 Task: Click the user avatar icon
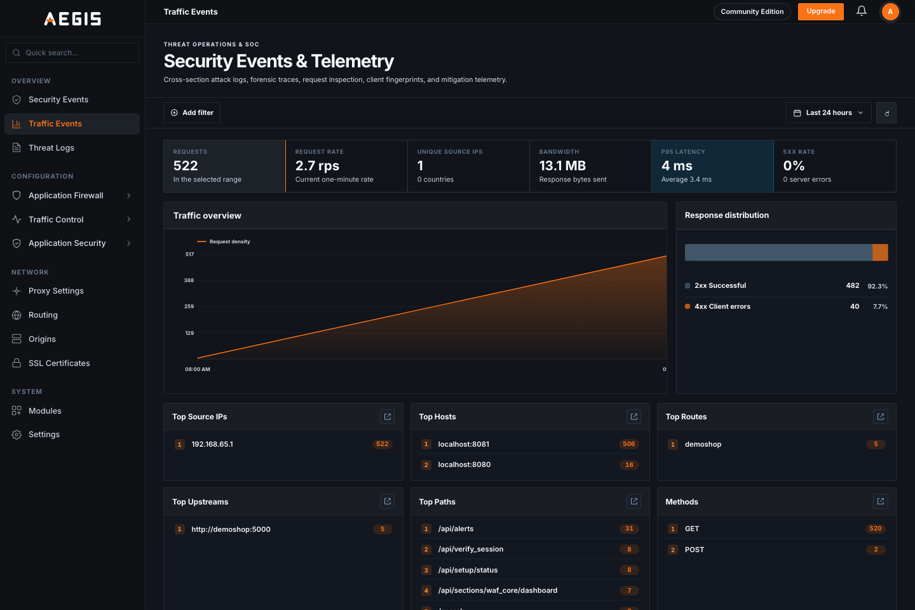tap(890, 11)
